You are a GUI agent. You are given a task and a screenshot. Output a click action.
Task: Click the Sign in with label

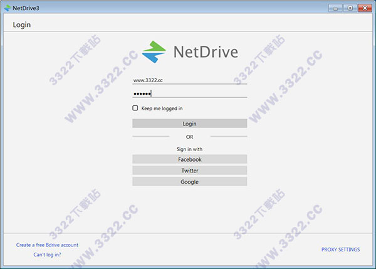[x=189, y=149]
